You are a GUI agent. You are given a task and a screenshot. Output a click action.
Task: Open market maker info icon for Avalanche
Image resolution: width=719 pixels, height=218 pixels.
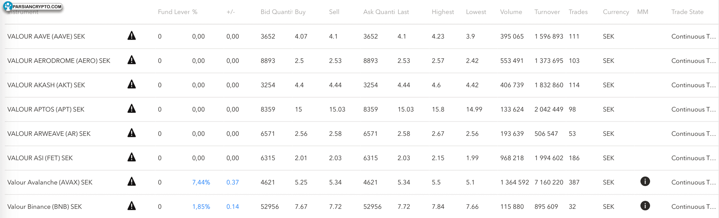tap(645, 181)
